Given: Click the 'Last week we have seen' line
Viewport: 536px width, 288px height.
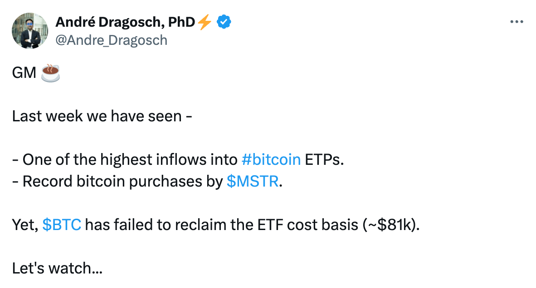Looking at the screenshot, I should click(102, 116).
